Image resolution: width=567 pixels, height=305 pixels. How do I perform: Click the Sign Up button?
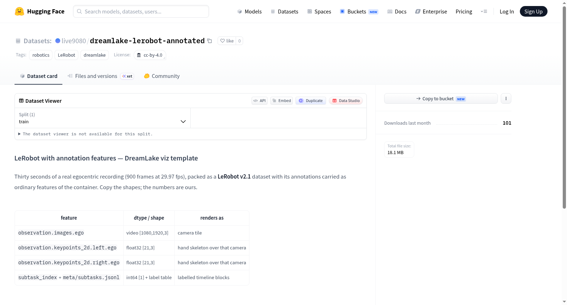click(533, 11)
